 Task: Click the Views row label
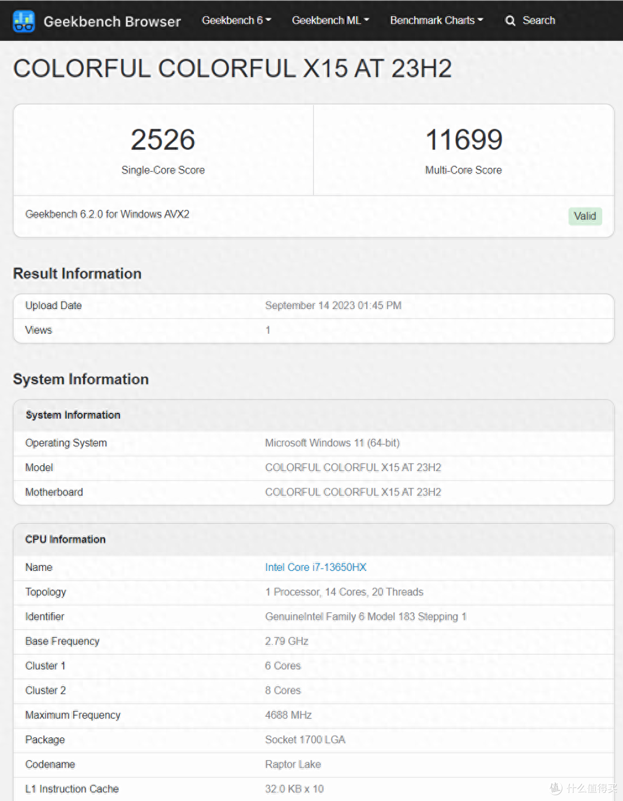[39, 330]
